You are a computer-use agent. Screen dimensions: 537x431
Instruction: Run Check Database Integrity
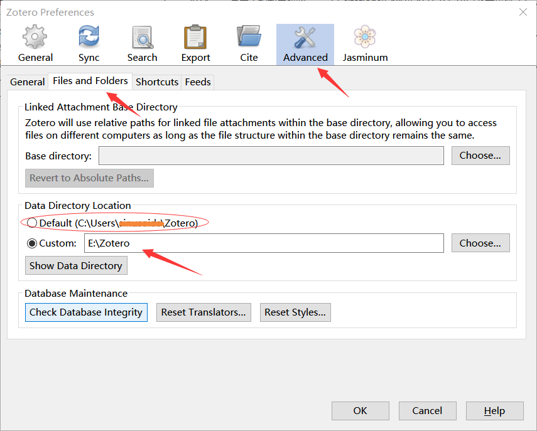[x=86, y=312]
